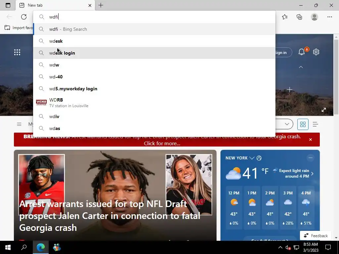Open the light rain forecast arrow
Viewport: 339px width, 254px height.
tap(312, 173)
